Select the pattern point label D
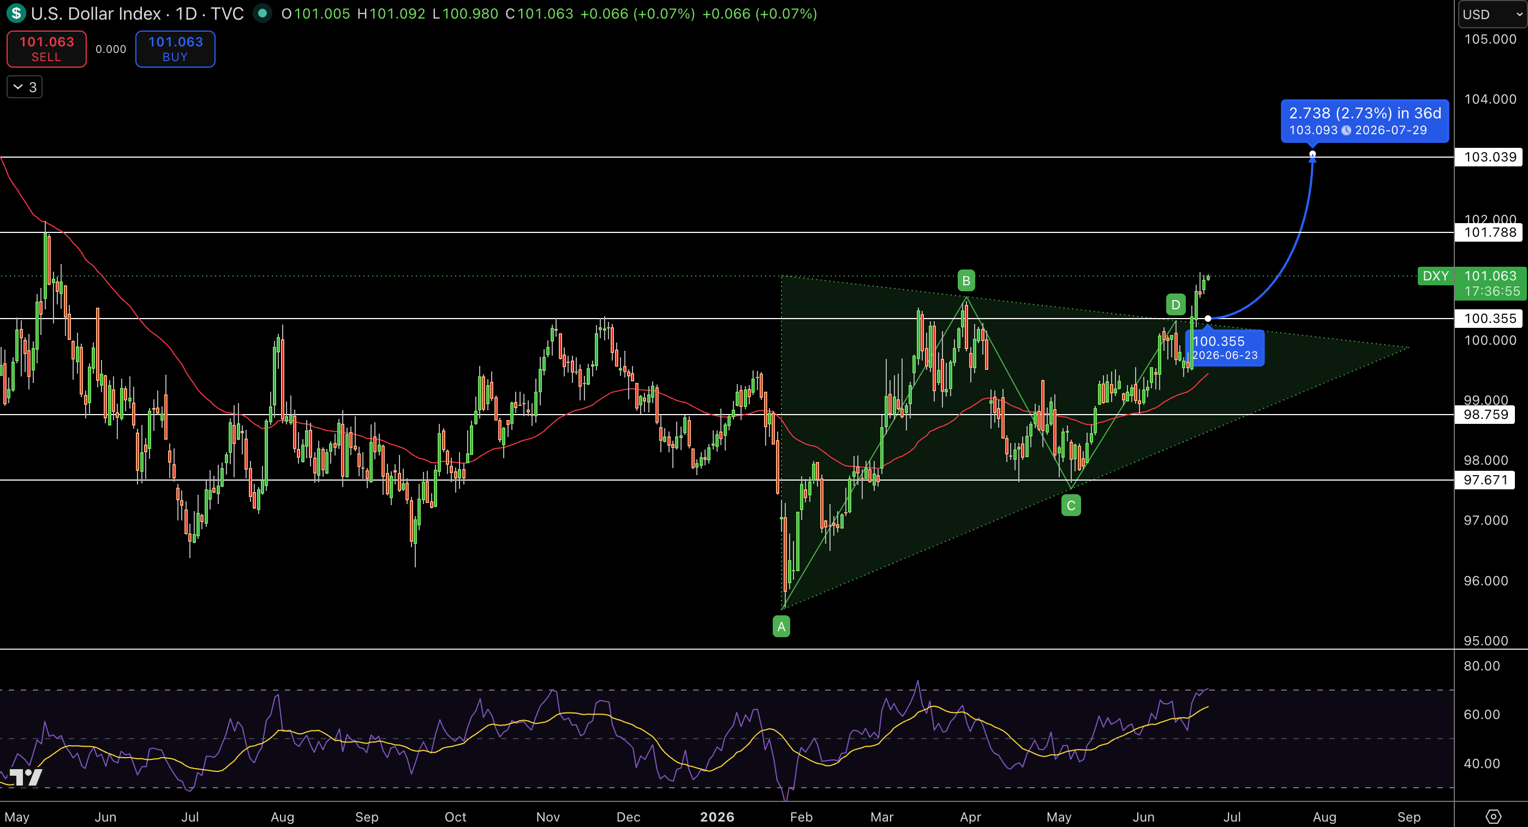This screenshot has height=827, width=1528. (1175, 305)
